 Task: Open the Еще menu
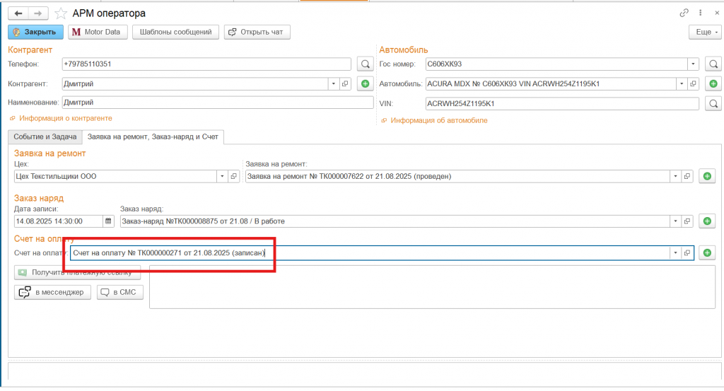[703, 32]
